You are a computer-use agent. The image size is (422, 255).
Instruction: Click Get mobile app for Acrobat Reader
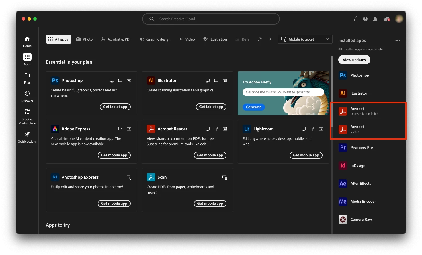210,155
